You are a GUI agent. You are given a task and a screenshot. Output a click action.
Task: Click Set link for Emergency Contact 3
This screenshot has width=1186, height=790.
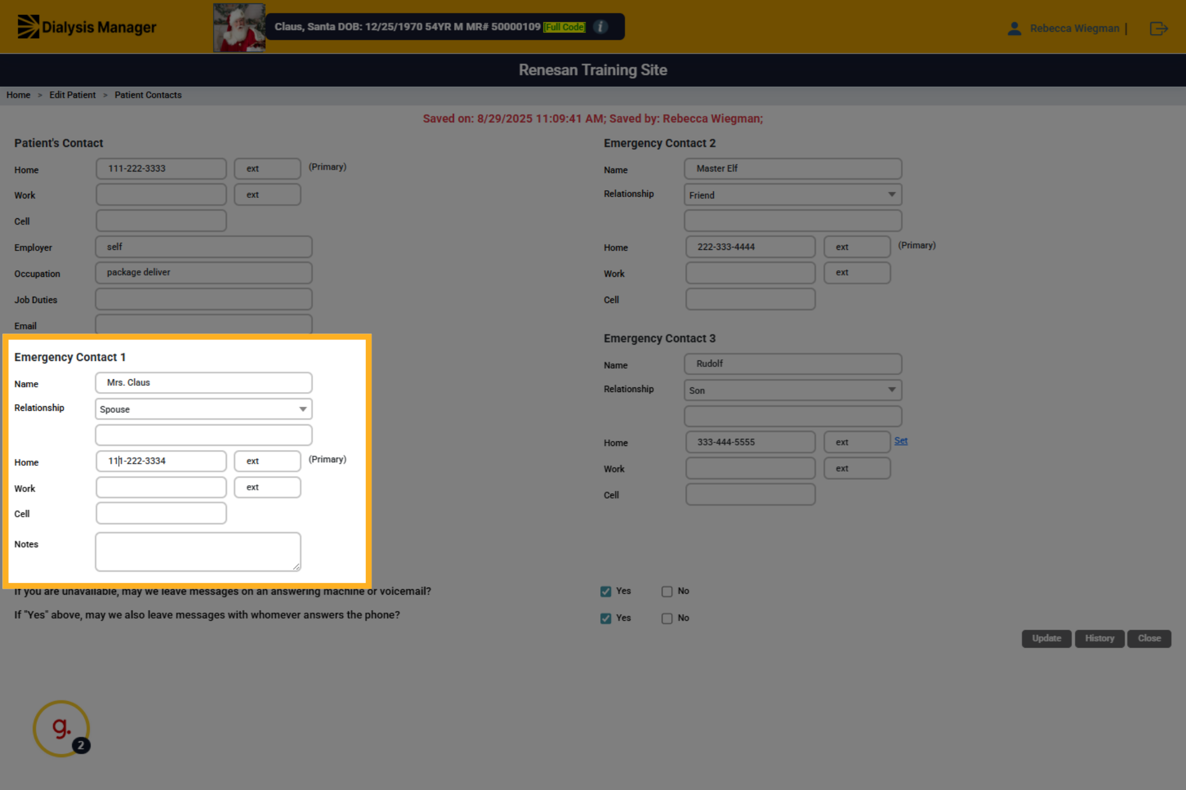[x=900, y=441]
